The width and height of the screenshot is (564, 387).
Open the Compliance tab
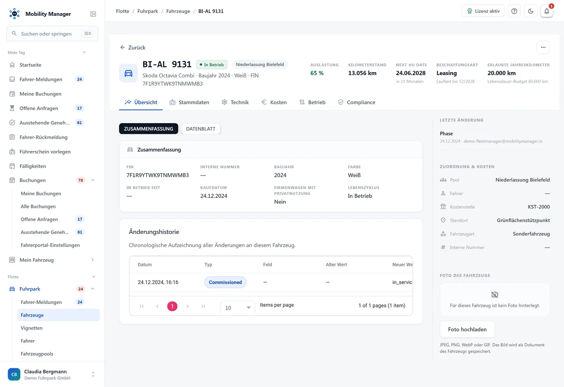tap(356, 102)
